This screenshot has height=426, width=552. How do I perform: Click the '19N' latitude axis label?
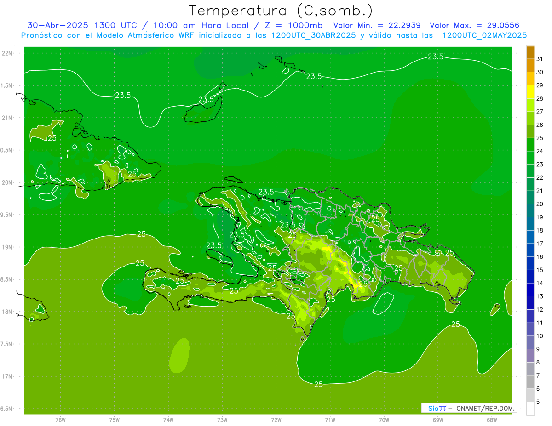point(8,247)
